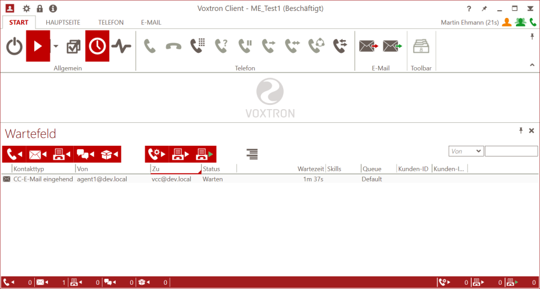Click the power logout icon in Allgemein
Screen dimensions: 540x289
14,47
